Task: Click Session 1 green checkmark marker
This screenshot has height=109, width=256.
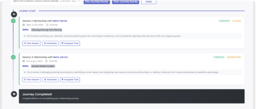Action: tap(13, 21)
